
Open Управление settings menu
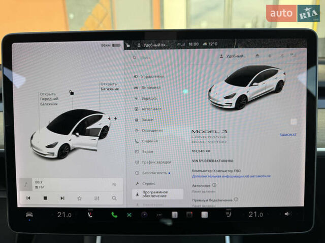(x=149, y=76)
